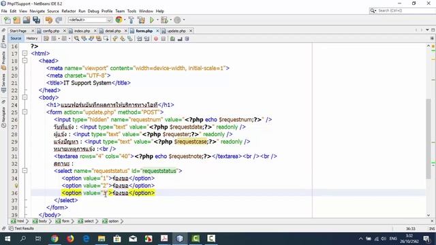Select the Source view button
Image resolution: width=436 pixels, height=245 pixels.
tap(16, 38)
